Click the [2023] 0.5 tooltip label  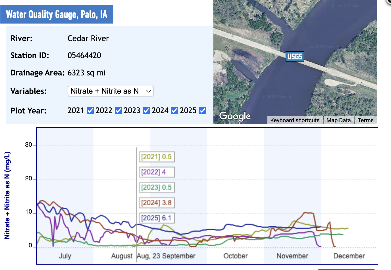157,187
